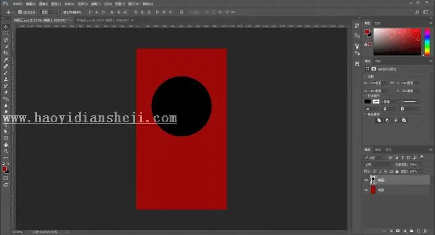Image resolution: width=435 pixels, height=235 pixels.
Task: Open layer filter type dropdown
Action: click(375, 157)
